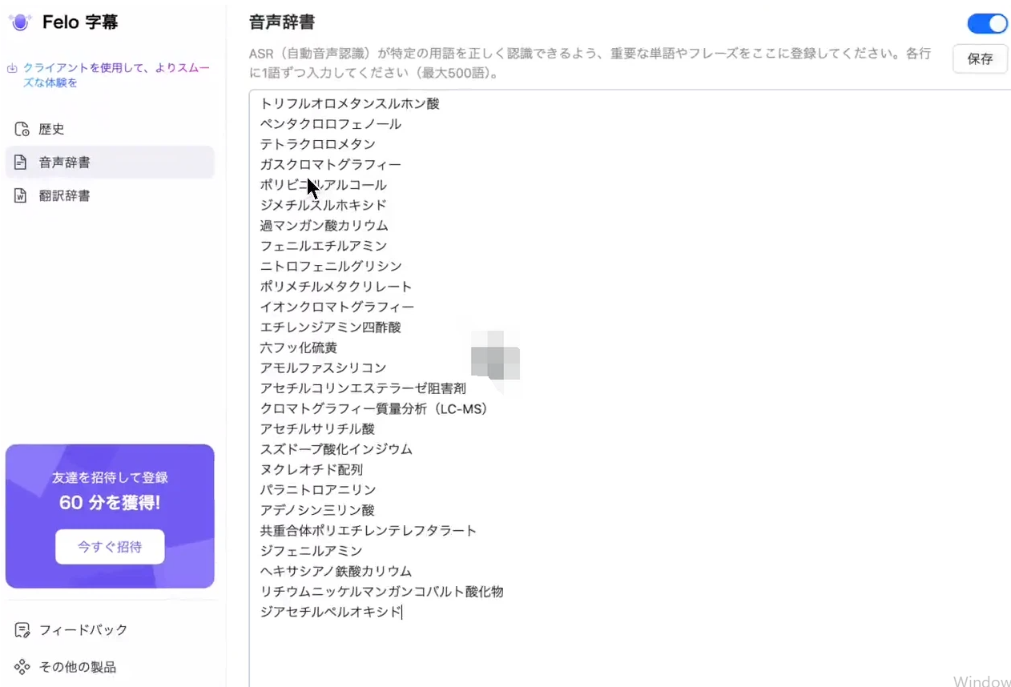Click the 今すぐ招待 invite button
Image resolution: width=1011 pixels, height=687 pixels.
(x=110, y=547)
